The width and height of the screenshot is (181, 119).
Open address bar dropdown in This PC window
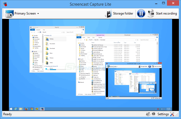coord(62,32)
